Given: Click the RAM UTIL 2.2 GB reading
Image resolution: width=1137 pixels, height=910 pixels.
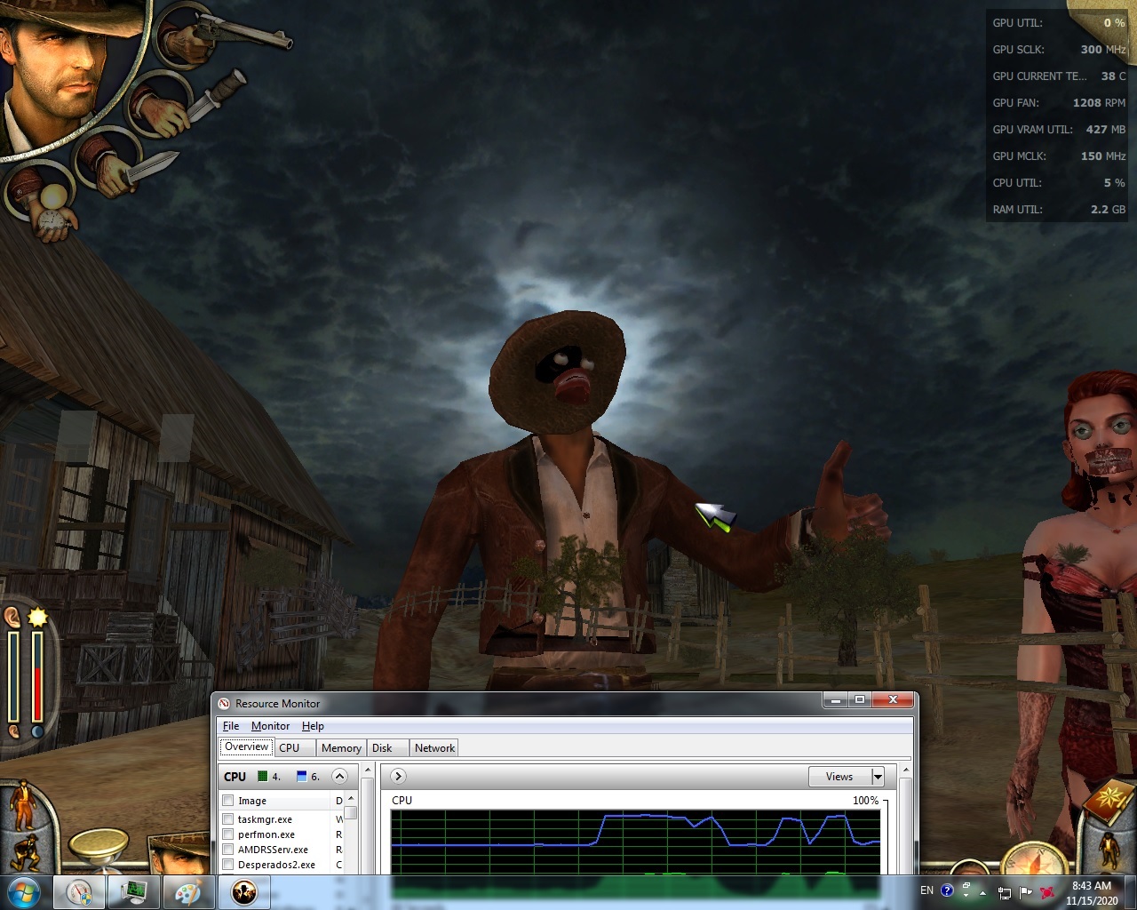Looking at the screenshot, I should tap(1059, 210).
